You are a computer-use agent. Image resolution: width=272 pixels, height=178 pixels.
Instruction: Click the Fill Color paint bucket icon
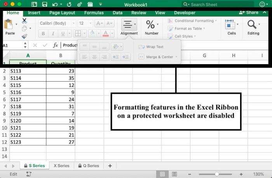[92, 33]
